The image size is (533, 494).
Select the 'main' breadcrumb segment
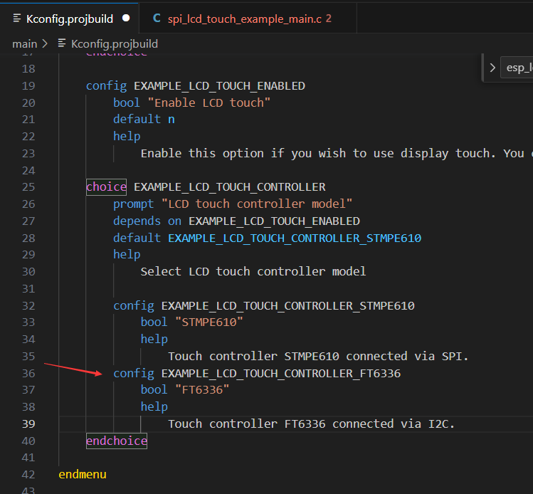(24, 44)
